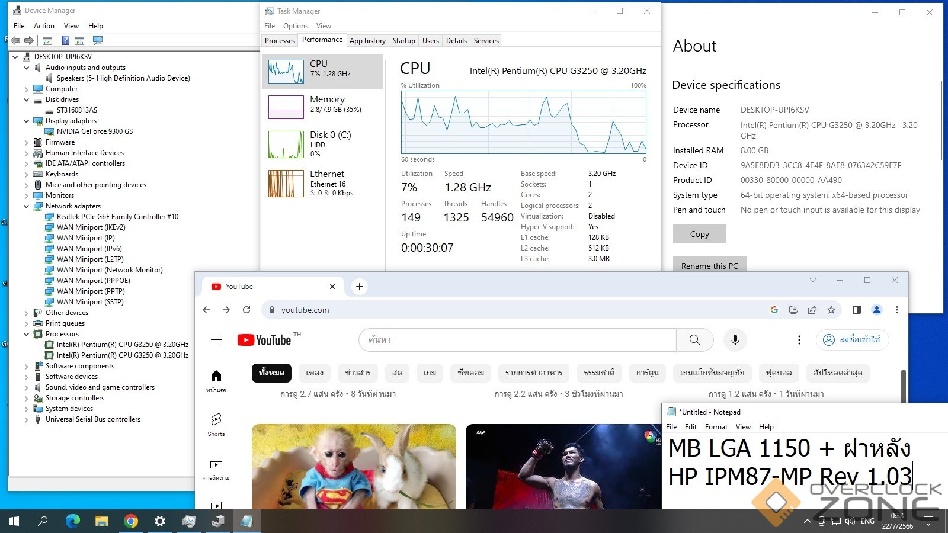Open the Action menu in Device Manager
948x533 pixels.
[44, 26]
